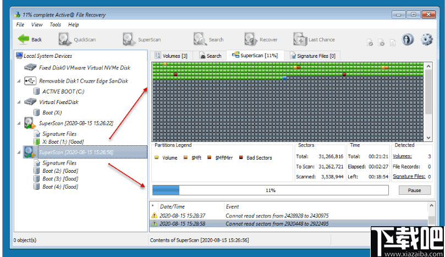
Task: Select the Boot (3:) [Good] volume
Action: click(60, 179)
